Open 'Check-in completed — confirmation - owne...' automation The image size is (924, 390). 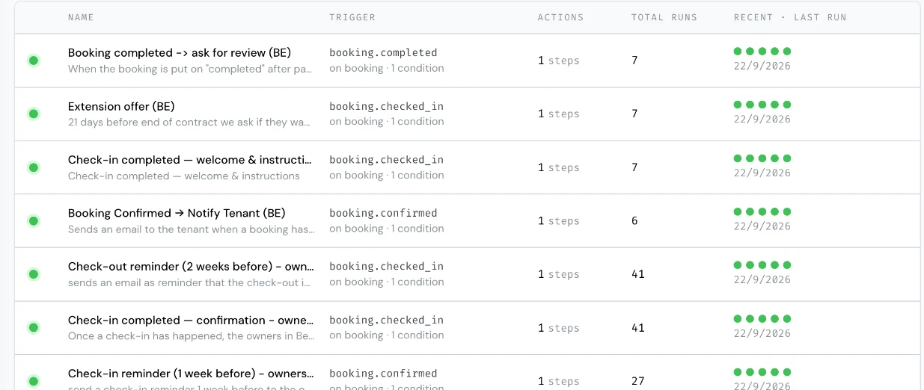pos(191,320)
